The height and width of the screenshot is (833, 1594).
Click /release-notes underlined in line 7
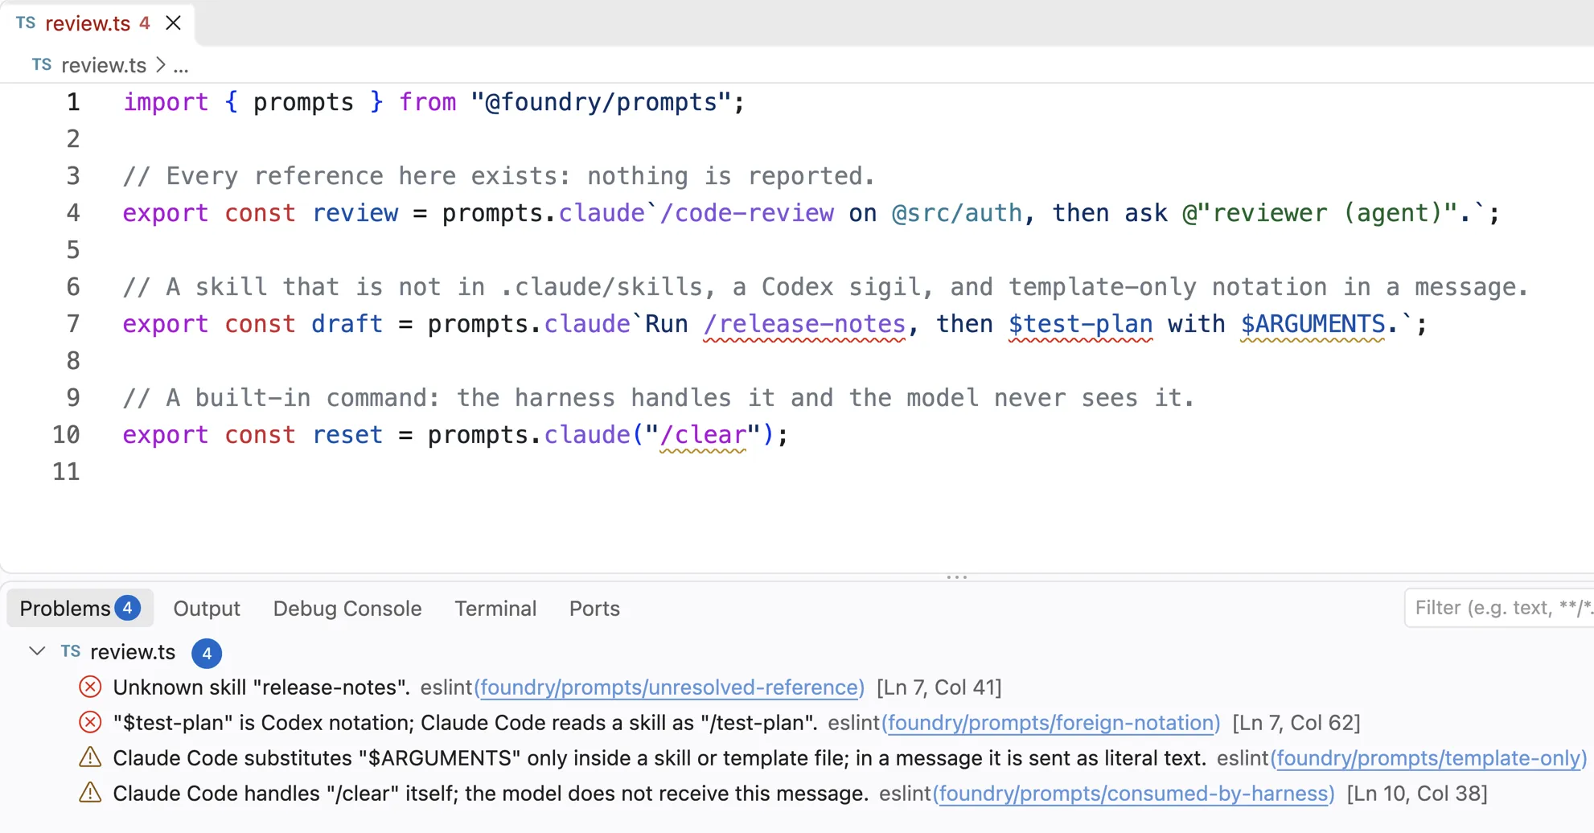tap(804, 324)
